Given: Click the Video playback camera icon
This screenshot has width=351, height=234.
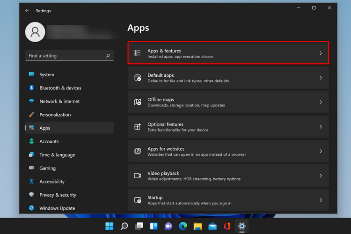Looking at the screenshot, I should tap(138, 175).
